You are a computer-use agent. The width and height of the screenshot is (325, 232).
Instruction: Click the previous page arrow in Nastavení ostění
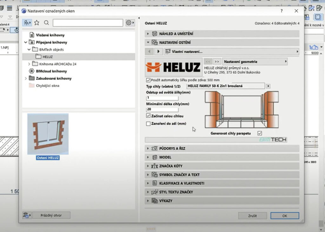149,51
